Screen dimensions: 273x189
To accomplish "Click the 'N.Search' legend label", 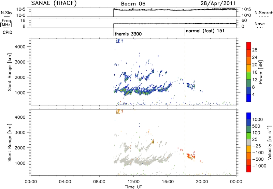I will [264, 13].
